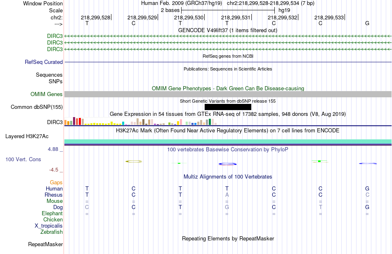Select the Chicken species label
This screenshot has width=392, height=254.
(x=53, y=219)
